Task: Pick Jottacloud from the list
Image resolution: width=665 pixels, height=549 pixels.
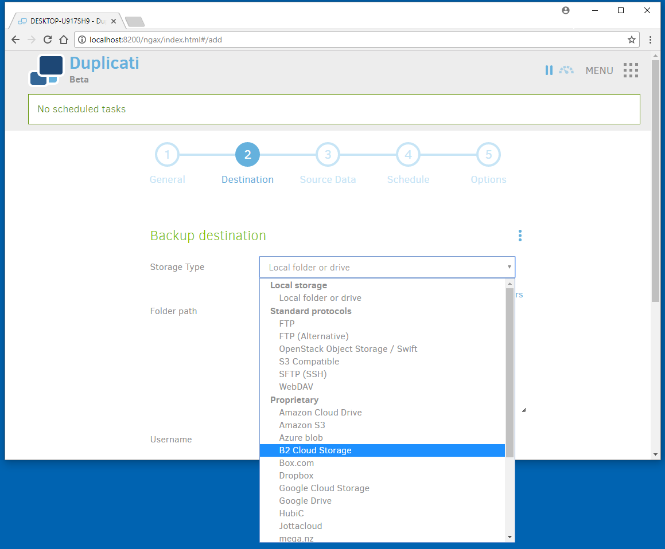Action: tap(383, 526)
